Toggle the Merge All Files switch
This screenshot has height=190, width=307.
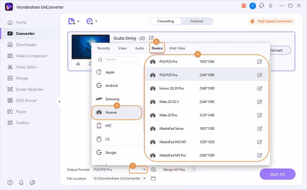(192, 169)
